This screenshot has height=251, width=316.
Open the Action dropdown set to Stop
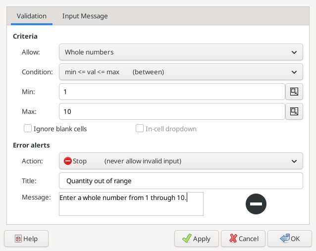[x=181, y=161]
